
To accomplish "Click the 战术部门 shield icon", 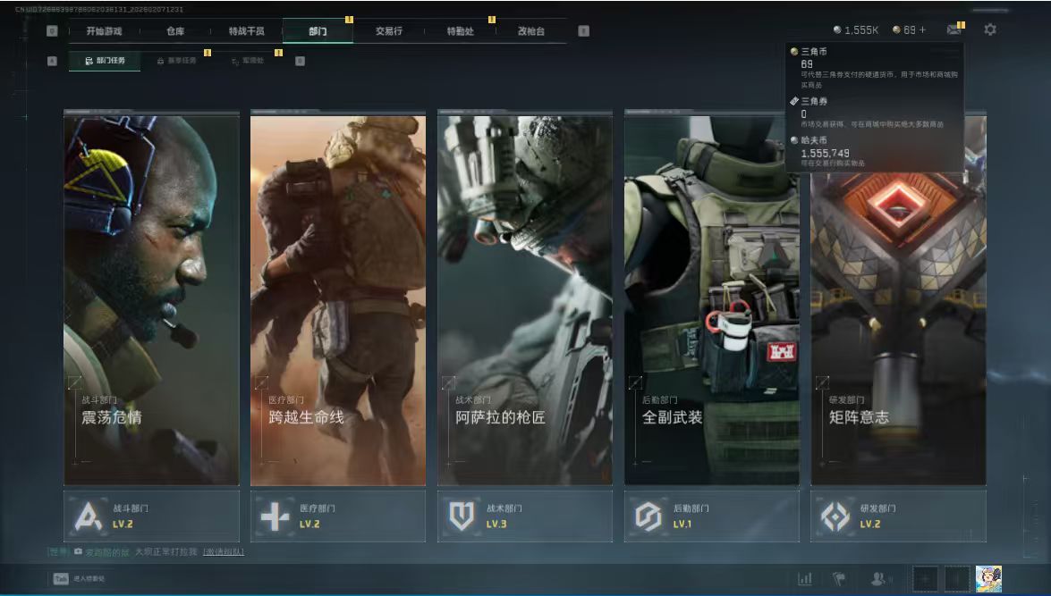I will [462, 516].
